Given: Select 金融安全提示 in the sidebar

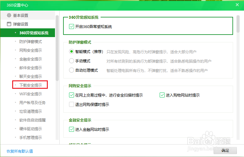Looking at the screenshot, I should [x=31, y=59].
